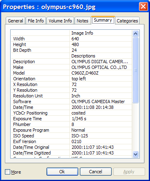Viewport: 150px width, 181px height.
Task: Select the Date/Time value 2000:11:08 20:14:38
Action: (x=93, y=107)
